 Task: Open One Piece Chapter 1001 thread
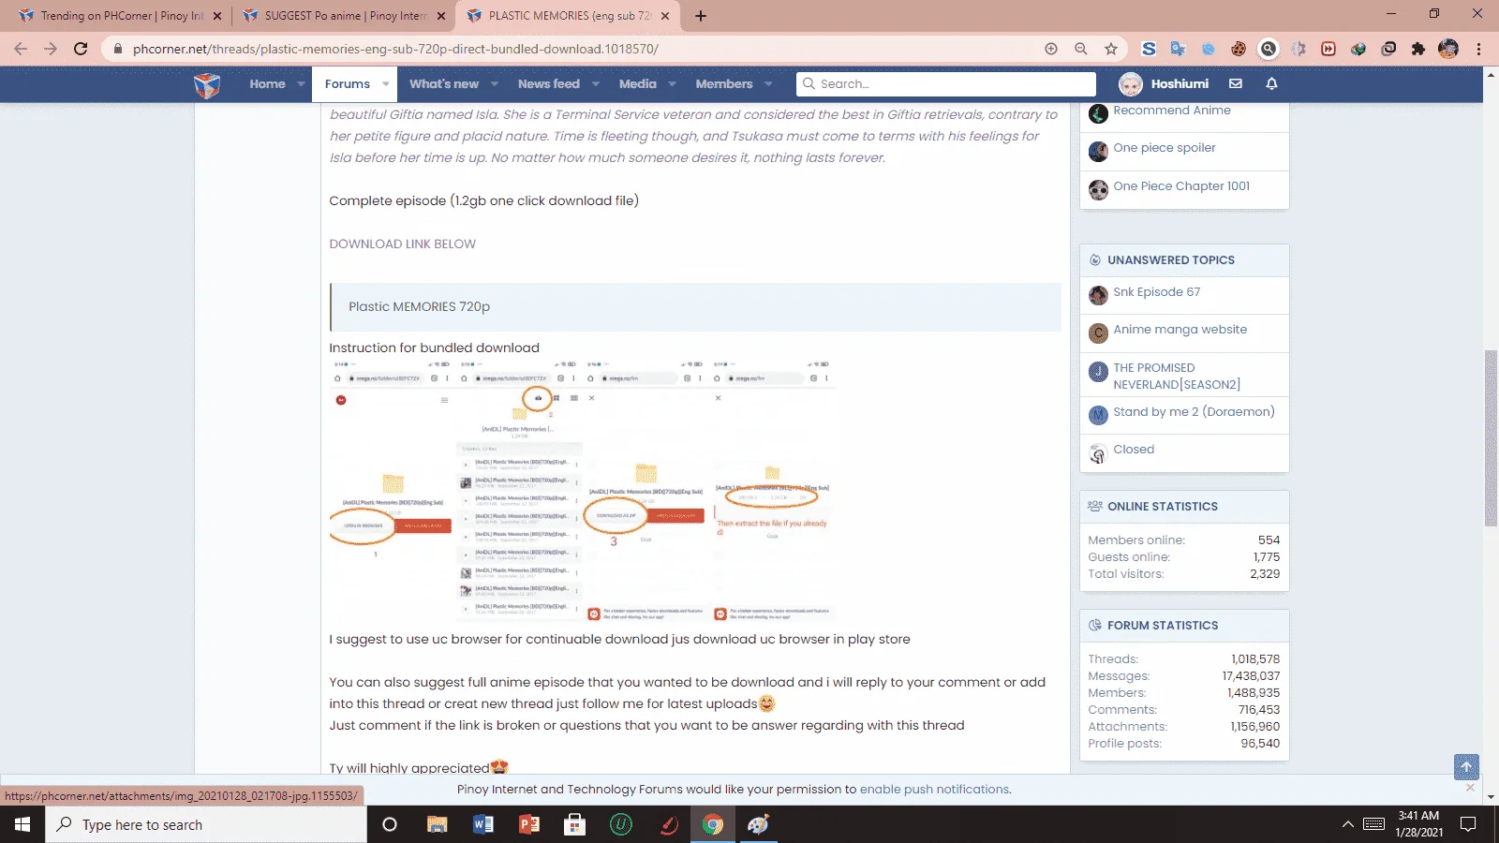(x=1181, y=186)
